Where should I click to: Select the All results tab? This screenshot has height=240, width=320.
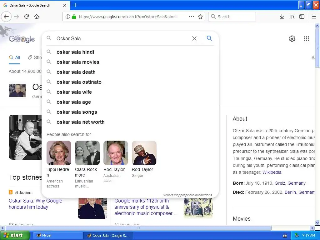tap(14, 57)
